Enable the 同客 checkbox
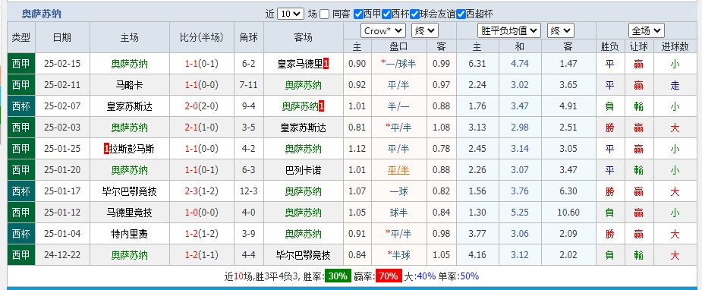The height and width of the screenshot is (290, 702). click(x=325, y=14)
